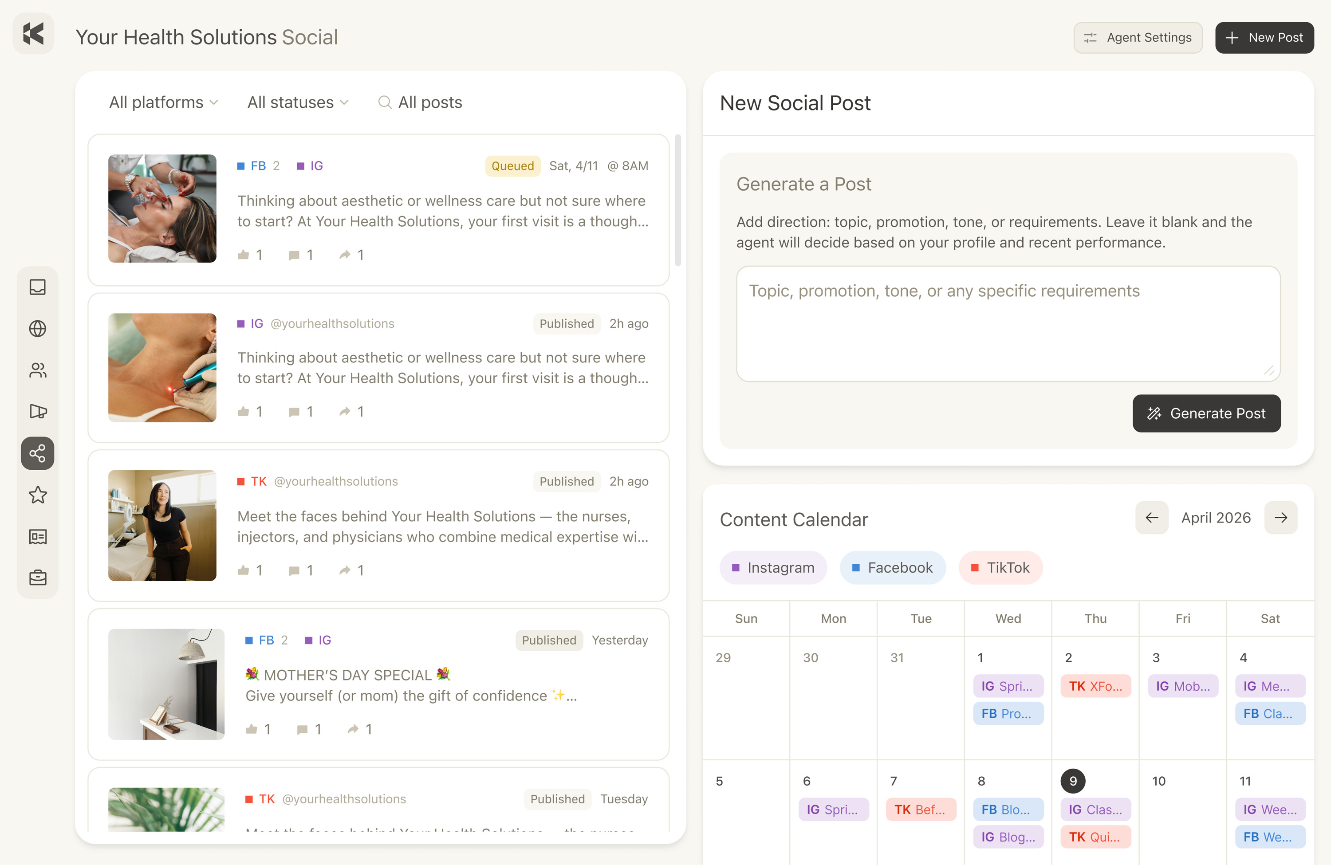Click the Queued status badge
This screenshot has width=1331, height=865.
click(x=512, y=166)
